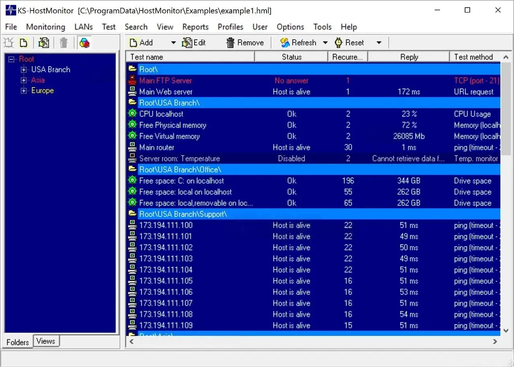Viewport: 514px width, 367px height.
Task: Click the vertical scrollbar down arrow
Action: (x=506, y=331)
